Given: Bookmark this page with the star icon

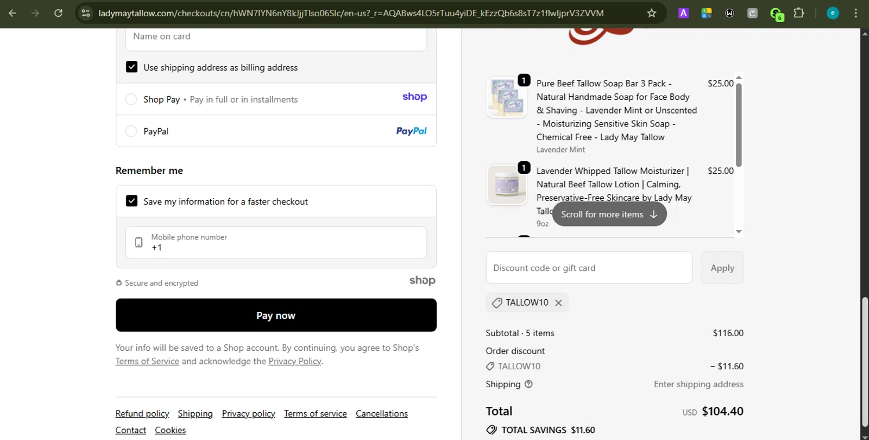Looking at the screenshot, I should pyautogui.click(x=652, y=13).
